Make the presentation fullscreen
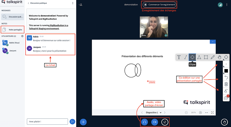231x127 pixels. pos(212,113)
